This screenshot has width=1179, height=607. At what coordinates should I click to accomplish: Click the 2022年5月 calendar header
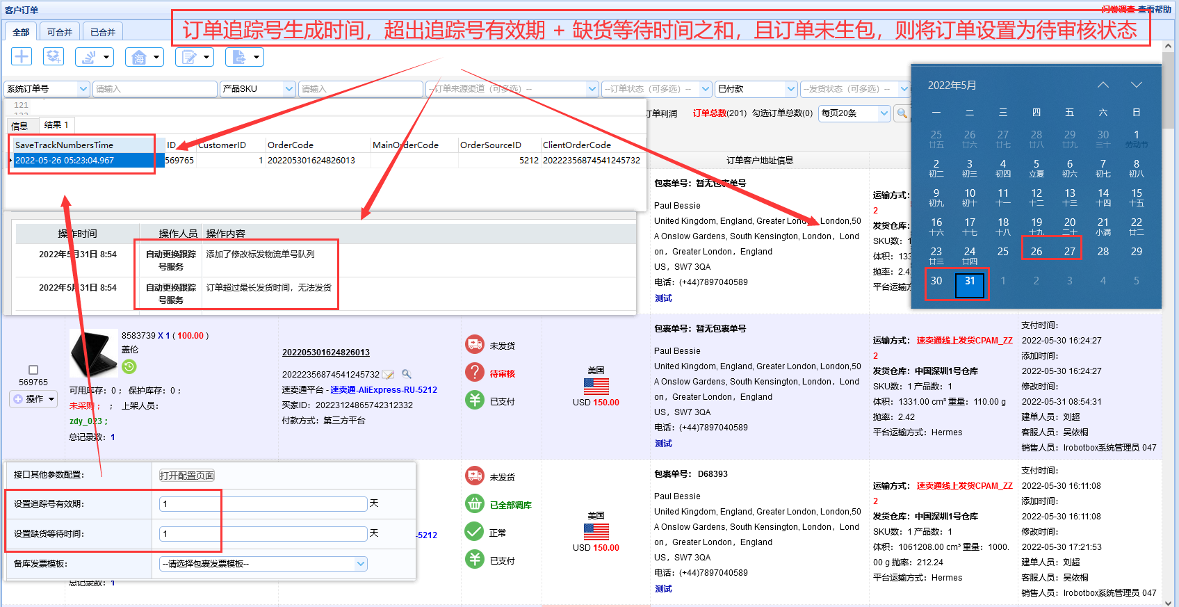click(952, 85)
